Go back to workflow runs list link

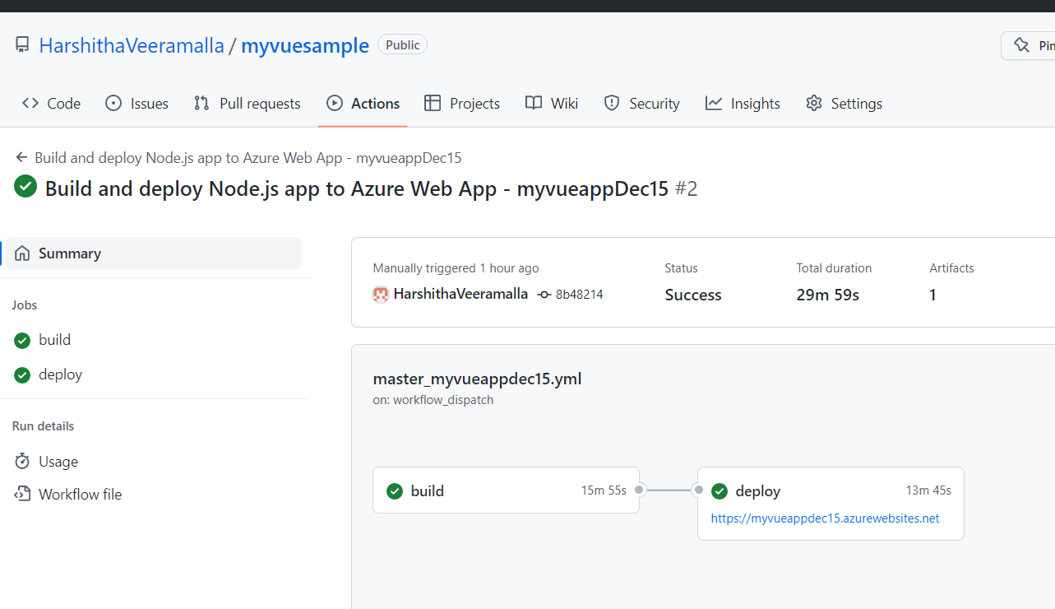pos(238,157)
